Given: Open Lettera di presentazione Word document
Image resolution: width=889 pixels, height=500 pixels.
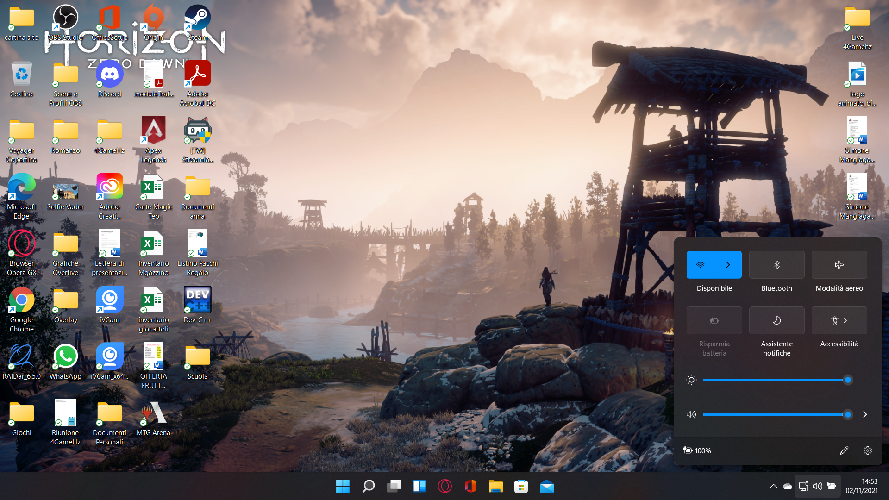Looking at the screenshot, I should pos(109,254).
